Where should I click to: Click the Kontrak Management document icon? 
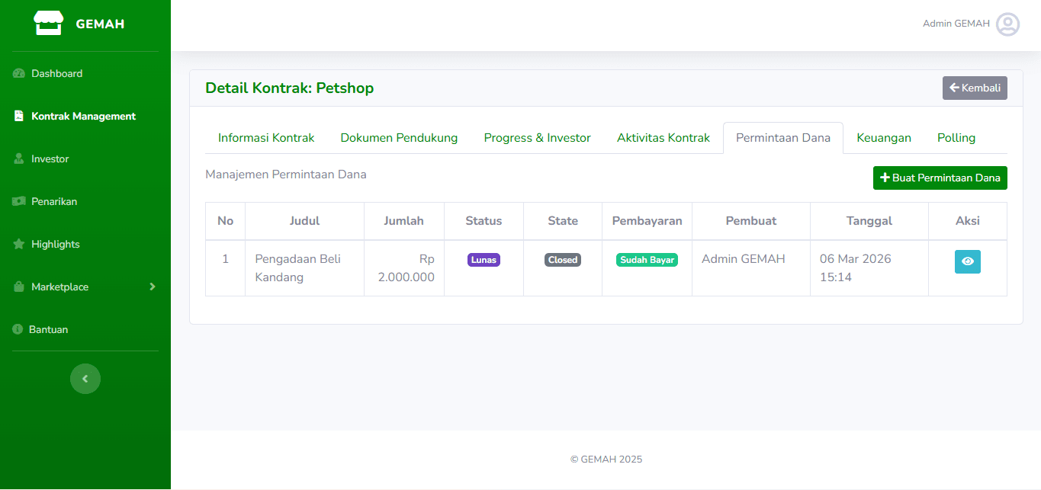tap(19, 117)
